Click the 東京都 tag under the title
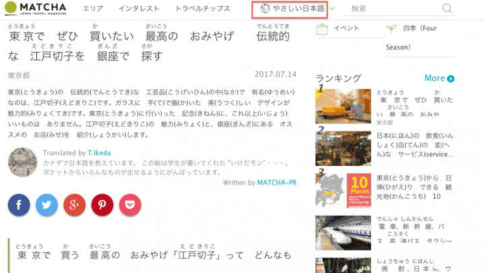 (x=19, y=75)
